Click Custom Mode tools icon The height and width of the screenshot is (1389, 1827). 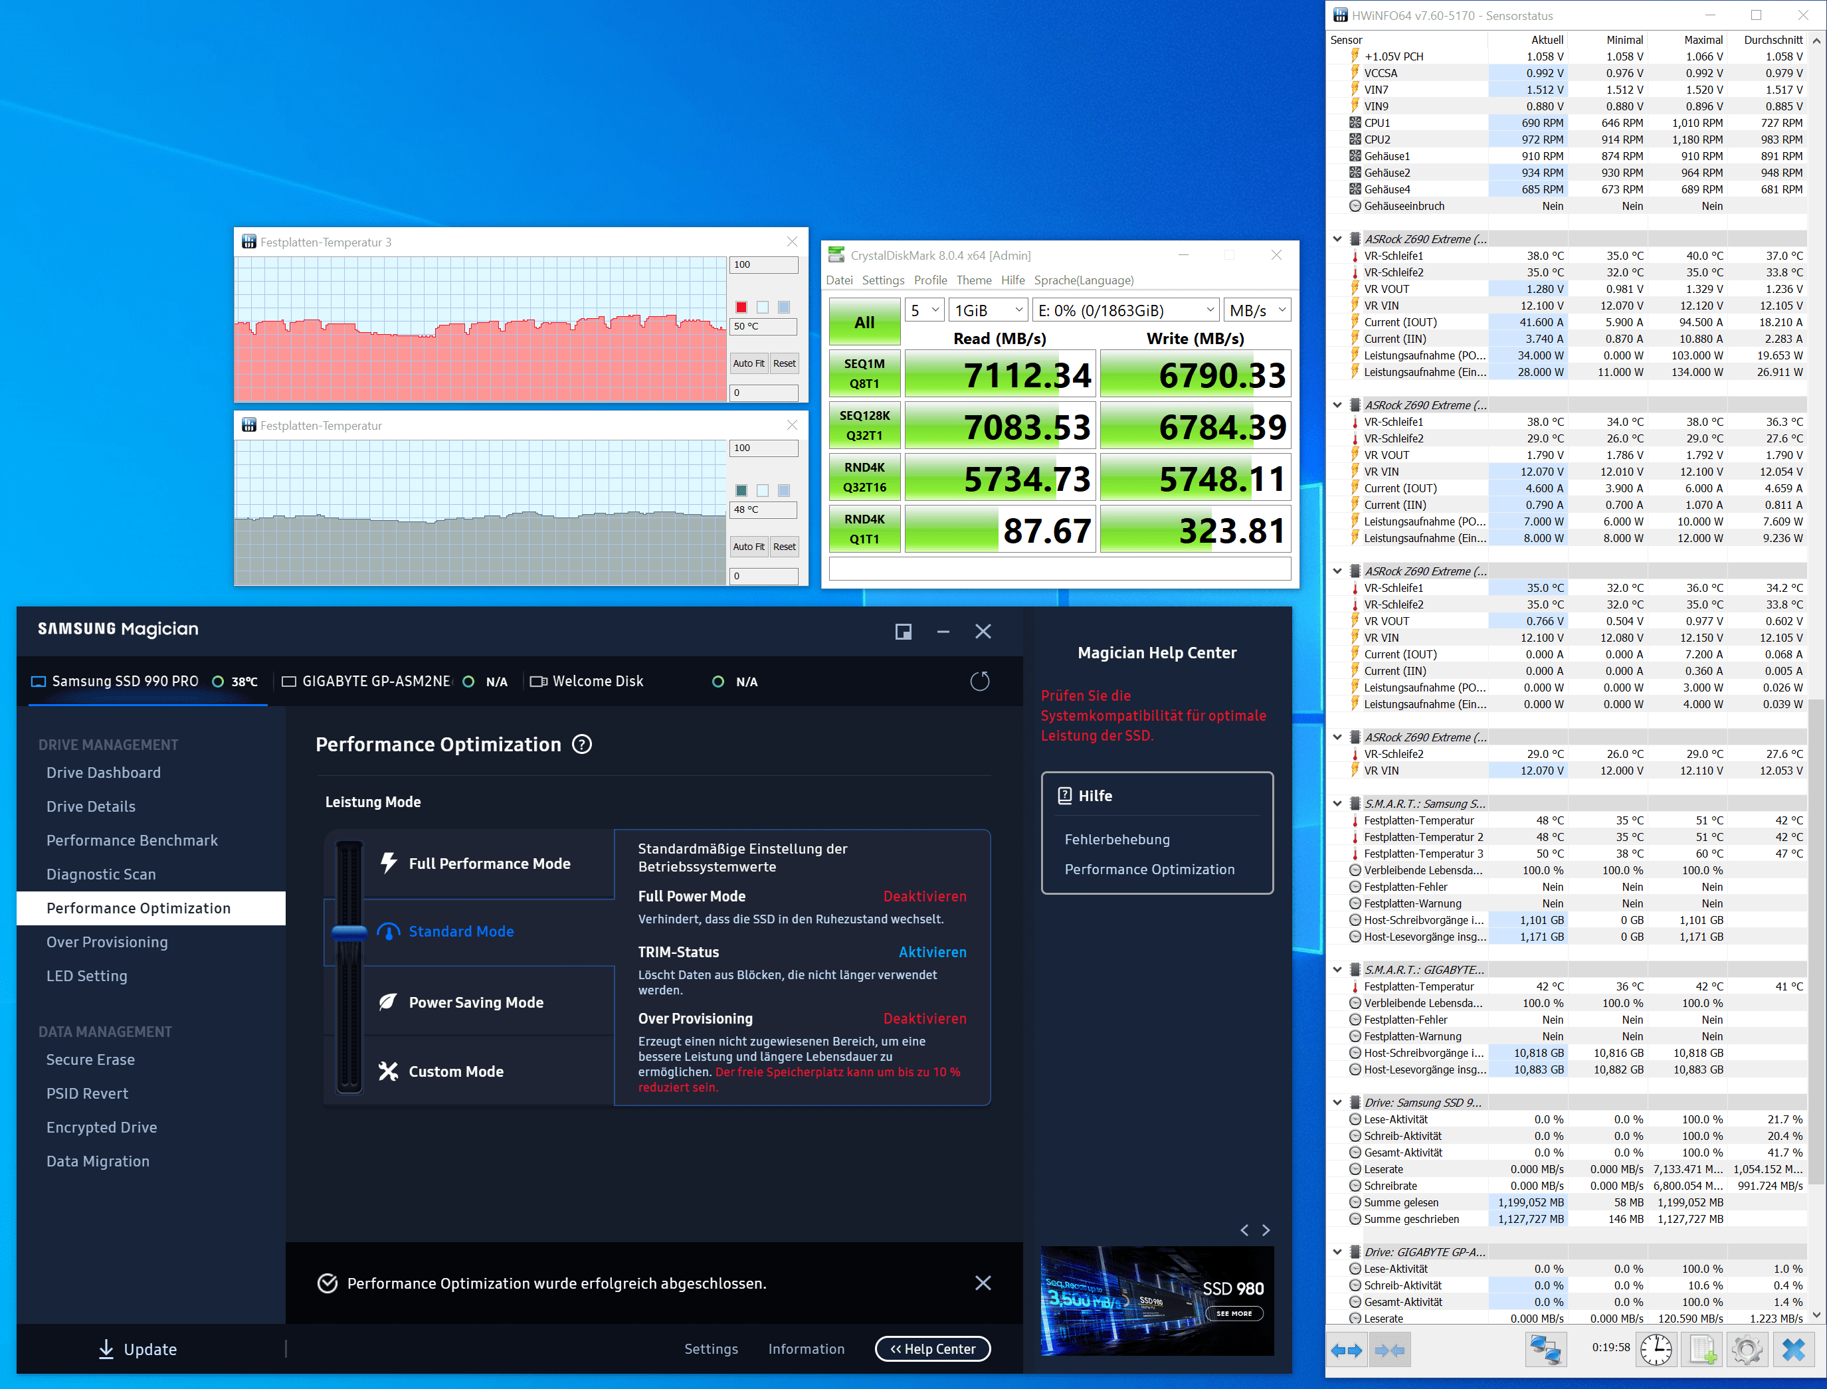tap(388, 1071)
